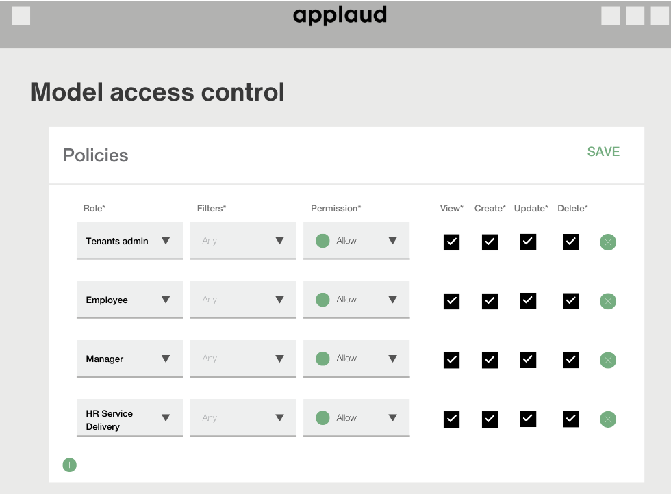Remove the Employee policy row

[x=608, y=301]
